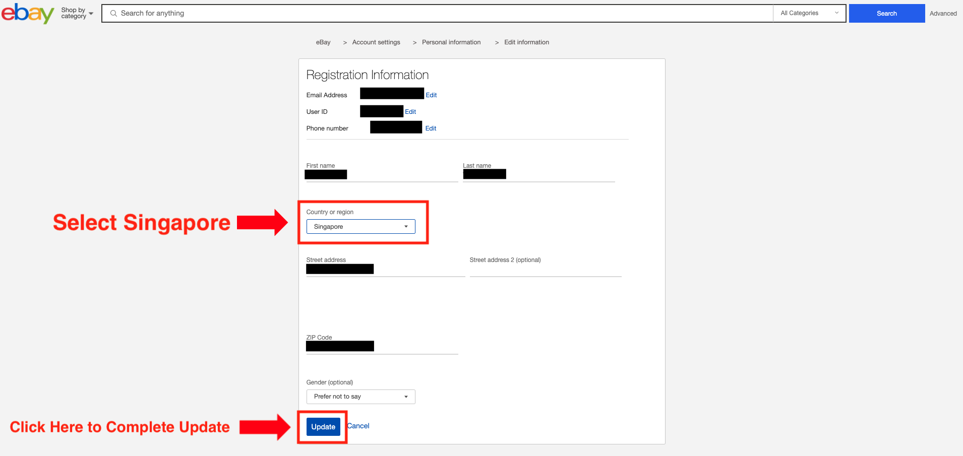The width and height of the screenshot is (963, 456).
Task: Edit the User ID
Action: (x=410, y=112)
